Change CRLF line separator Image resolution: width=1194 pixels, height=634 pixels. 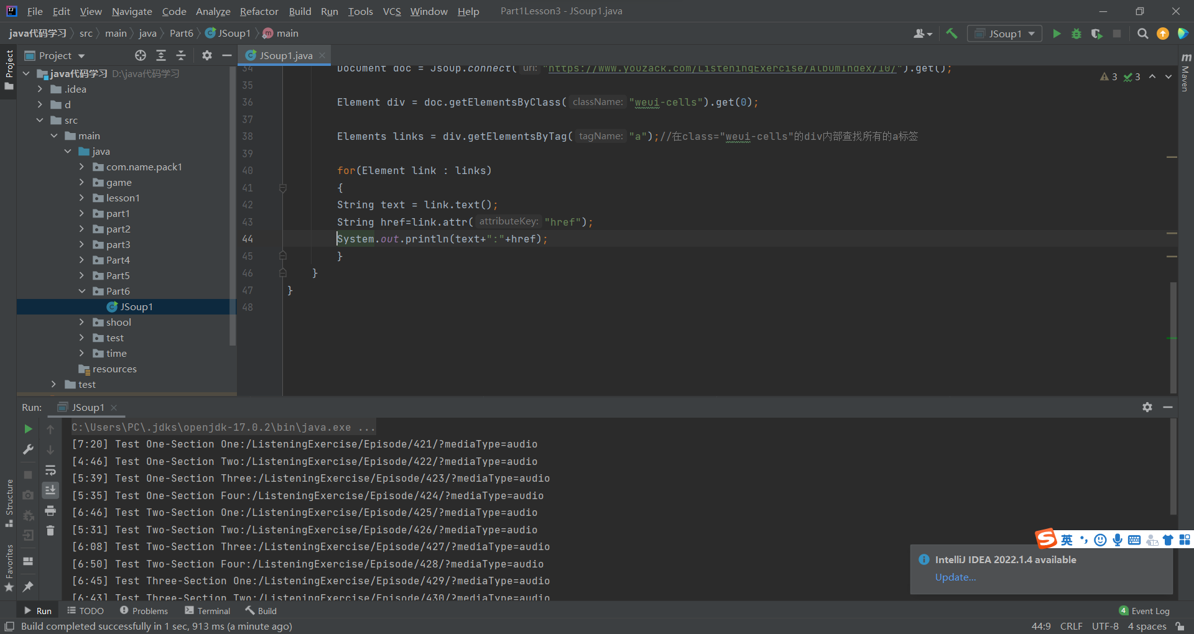click(x=1071, y=626)
